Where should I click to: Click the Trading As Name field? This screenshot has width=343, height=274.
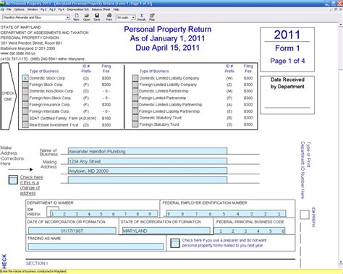click(x=96, y=247)
